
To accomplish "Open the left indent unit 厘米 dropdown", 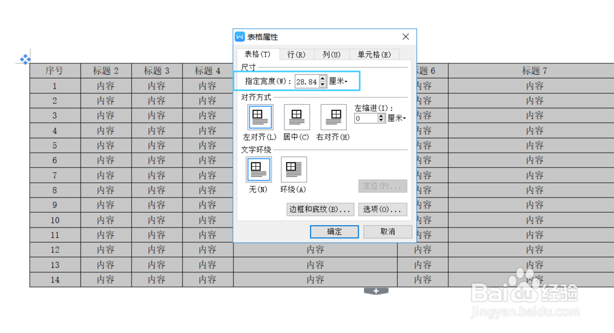I will [x=397, y=118].
